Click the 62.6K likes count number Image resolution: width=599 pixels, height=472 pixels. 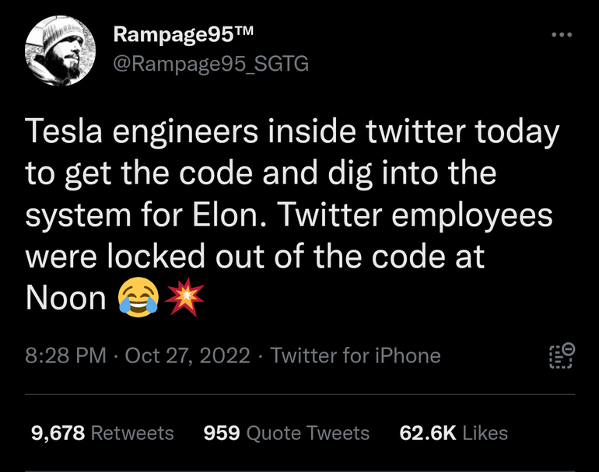coord(427,433)
